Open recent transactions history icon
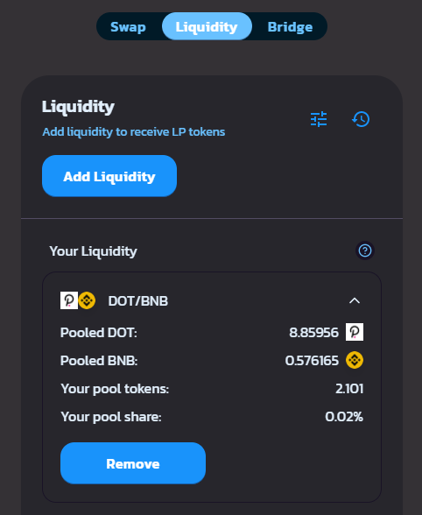The height and width of the screenshot is (515, 422). click(361, 119)
